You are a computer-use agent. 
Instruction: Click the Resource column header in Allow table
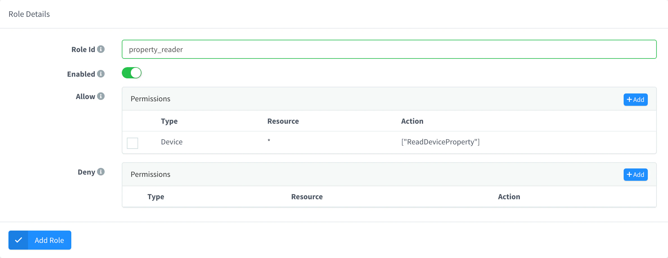click(283, 121)
